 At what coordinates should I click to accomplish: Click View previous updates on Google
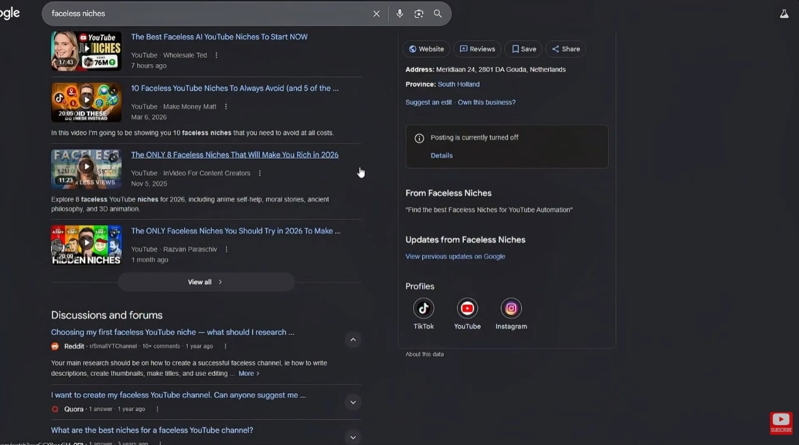455,256
